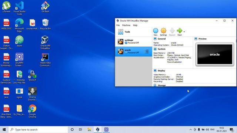Select the WinSCP desktop icon
Screen dimensions: 237x133
(32, 75)
